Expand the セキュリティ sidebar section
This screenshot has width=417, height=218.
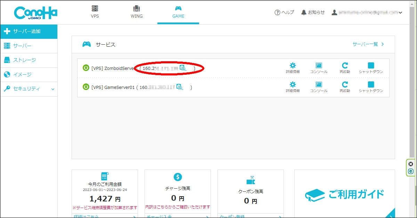pyautogui.click(x=29, y=89)
